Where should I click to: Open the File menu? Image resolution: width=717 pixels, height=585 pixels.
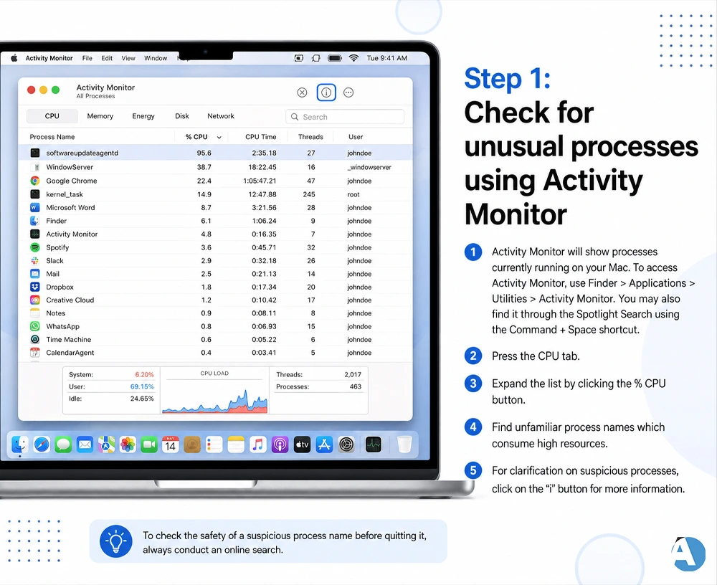(x=87, y=58)
